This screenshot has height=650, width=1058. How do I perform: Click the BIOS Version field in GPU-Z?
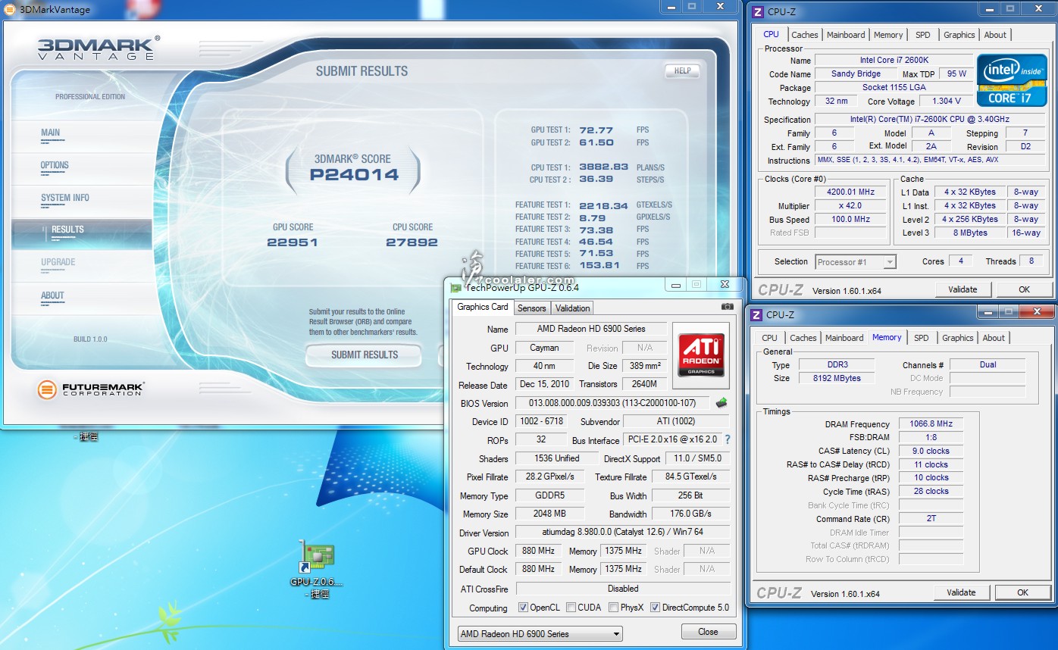pos(612,403)
